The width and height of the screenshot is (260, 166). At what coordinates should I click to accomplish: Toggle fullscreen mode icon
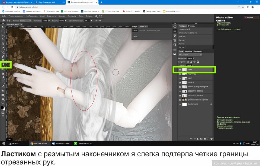[x=101, y=16]
